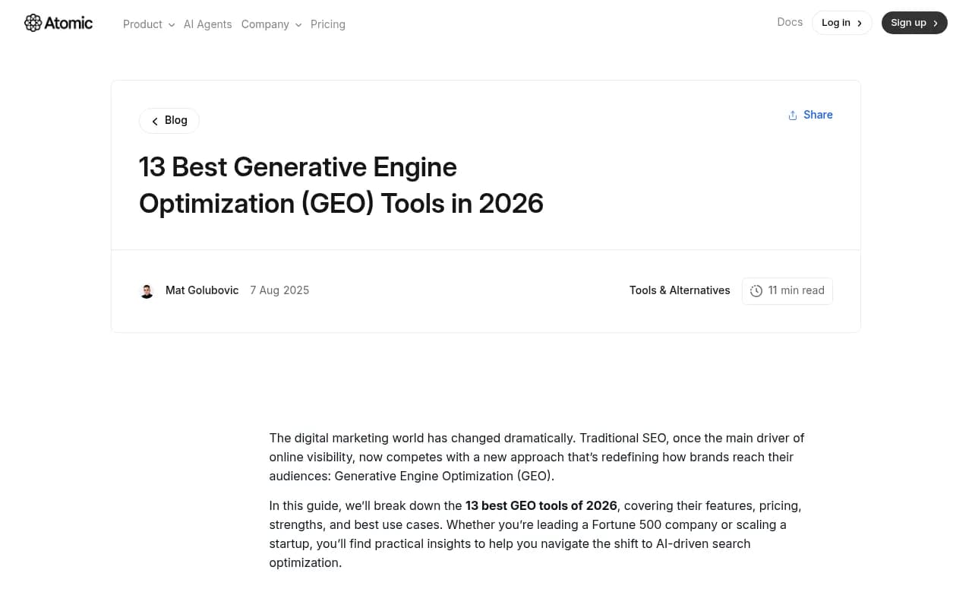Click the clock icon next to reading time
The width and height of the screenshot is (972, 608).
tap(756, 290)
